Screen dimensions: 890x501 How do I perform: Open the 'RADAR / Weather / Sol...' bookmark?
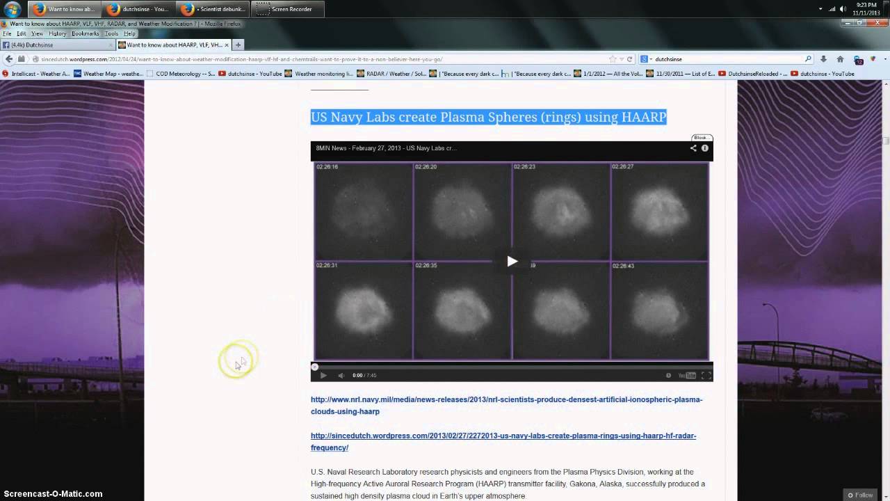point(391,73)
